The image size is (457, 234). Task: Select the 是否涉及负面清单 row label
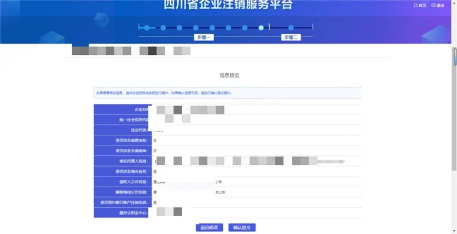pos(123,151)
